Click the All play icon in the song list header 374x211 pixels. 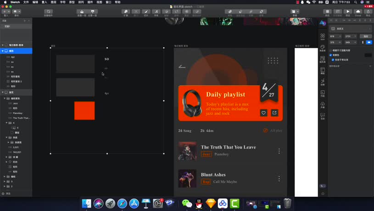[x=265, y=131]
